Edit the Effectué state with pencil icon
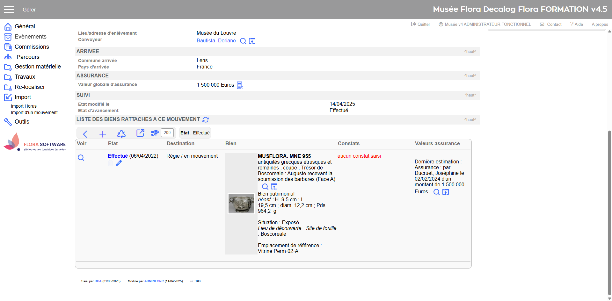This screenshot has height=301, width=612. (x=119, y=163)
